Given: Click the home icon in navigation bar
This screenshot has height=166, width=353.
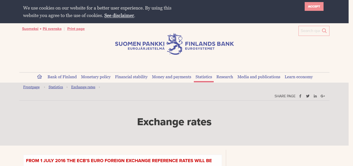Looking at the screenshot, I should coord(40,77).
